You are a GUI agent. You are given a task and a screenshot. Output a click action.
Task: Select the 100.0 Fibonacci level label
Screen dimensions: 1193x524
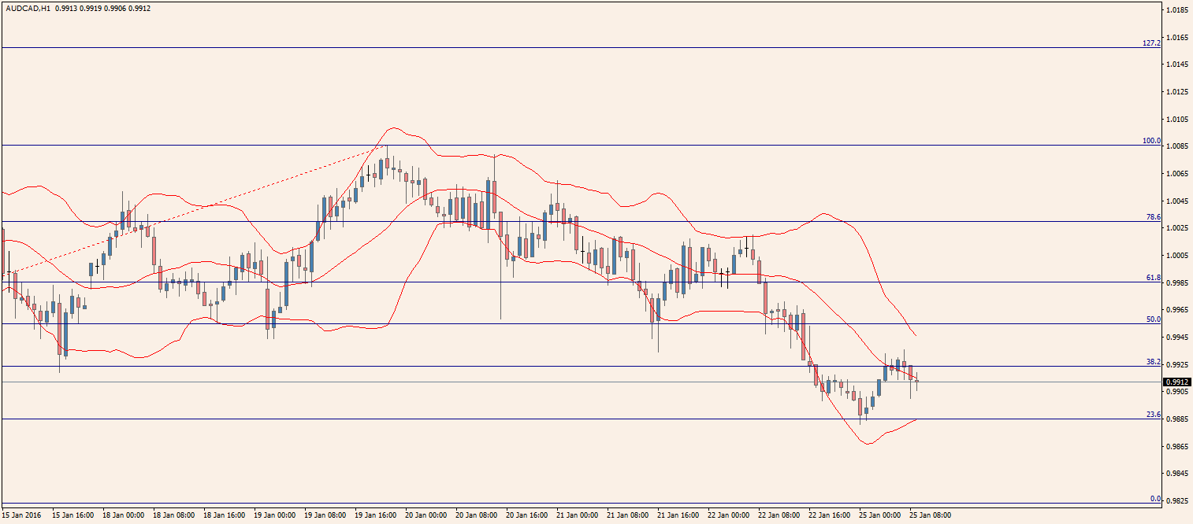point(1151,141)
